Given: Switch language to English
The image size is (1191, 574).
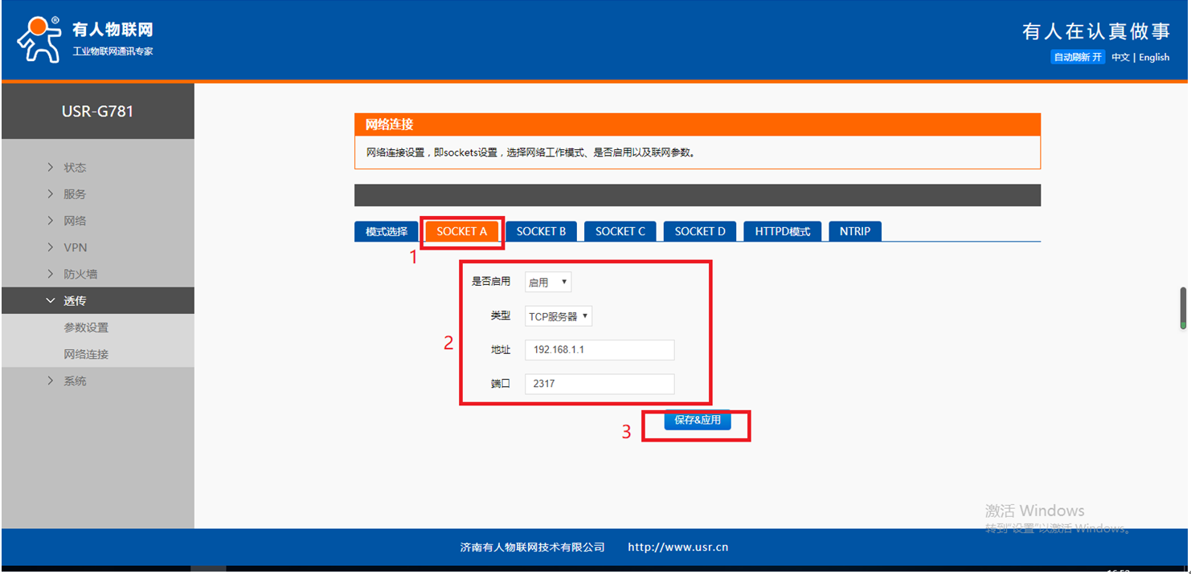Looking at the screenshot, I should pyautogui.click(x=1154, y=57).
